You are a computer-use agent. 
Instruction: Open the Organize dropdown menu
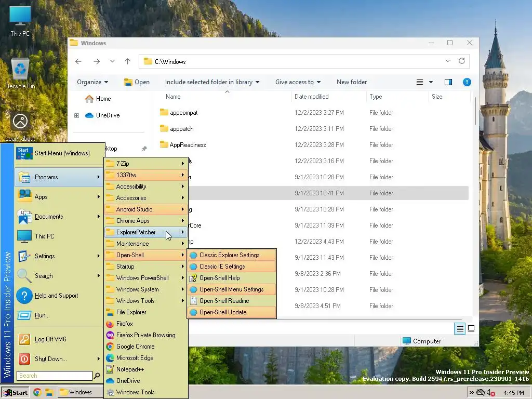[92, 82]
